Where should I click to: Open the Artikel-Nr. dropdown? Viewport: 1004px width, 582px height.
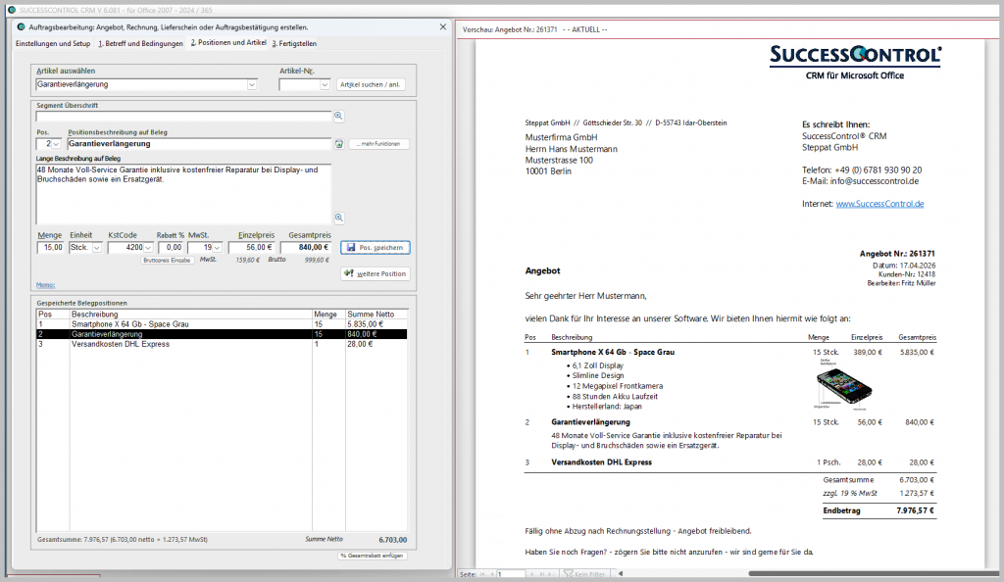pos(325,85)
